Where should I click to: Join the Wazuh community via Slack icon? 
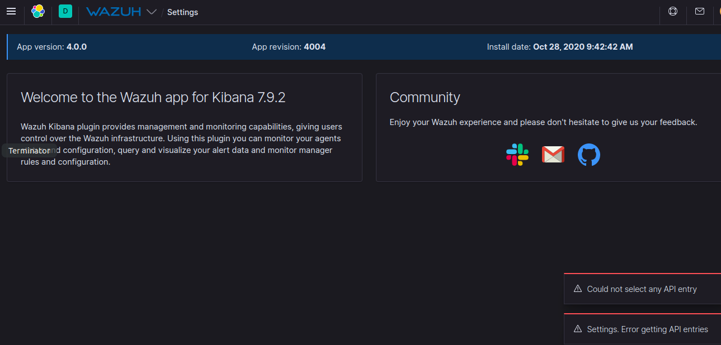pos(517,155)
